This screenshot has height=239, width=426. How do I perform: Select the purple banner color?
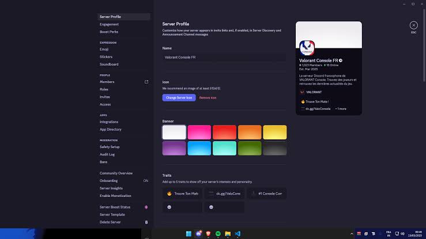(174, 148)
